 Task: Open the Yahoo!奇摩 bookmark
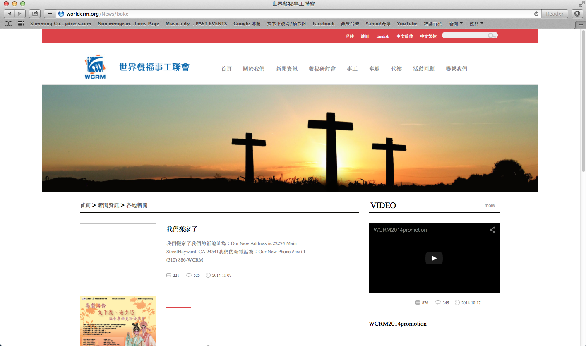pos(378,24)
